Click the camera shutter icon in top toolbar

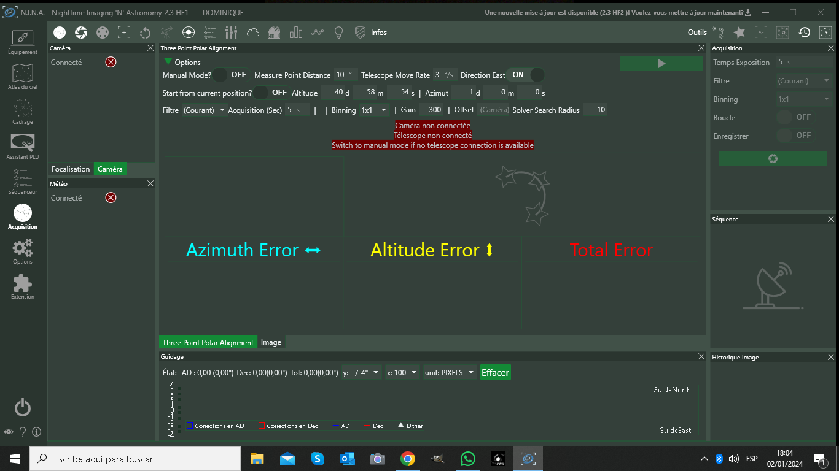point(81,33)
